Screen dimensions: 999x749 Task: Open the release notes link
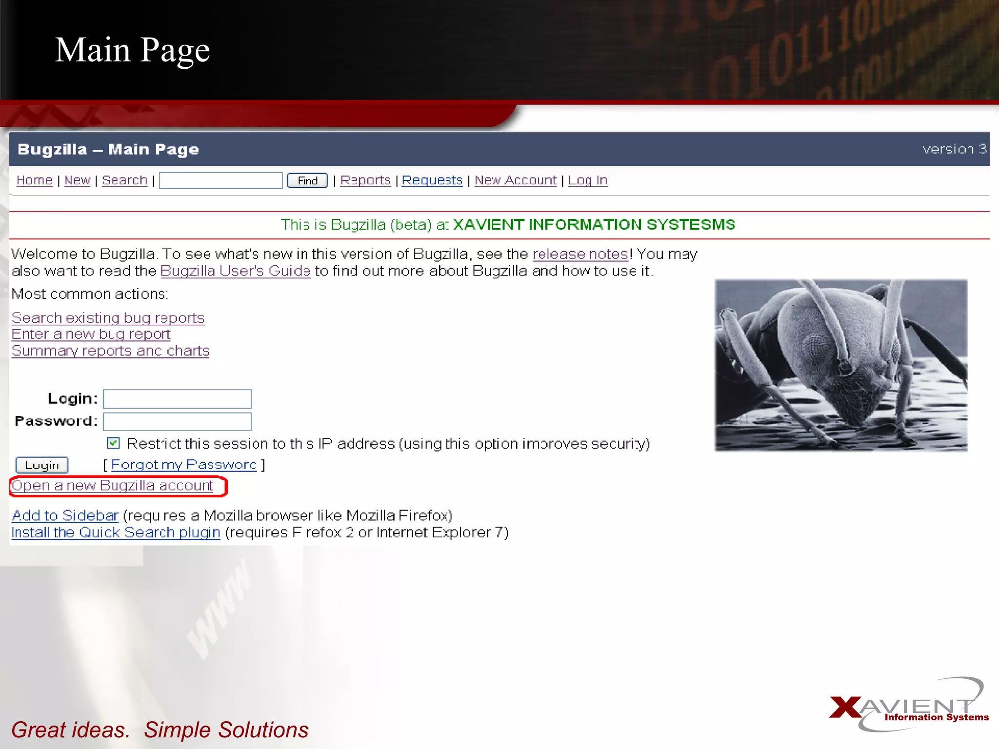[x=580, y=254]
